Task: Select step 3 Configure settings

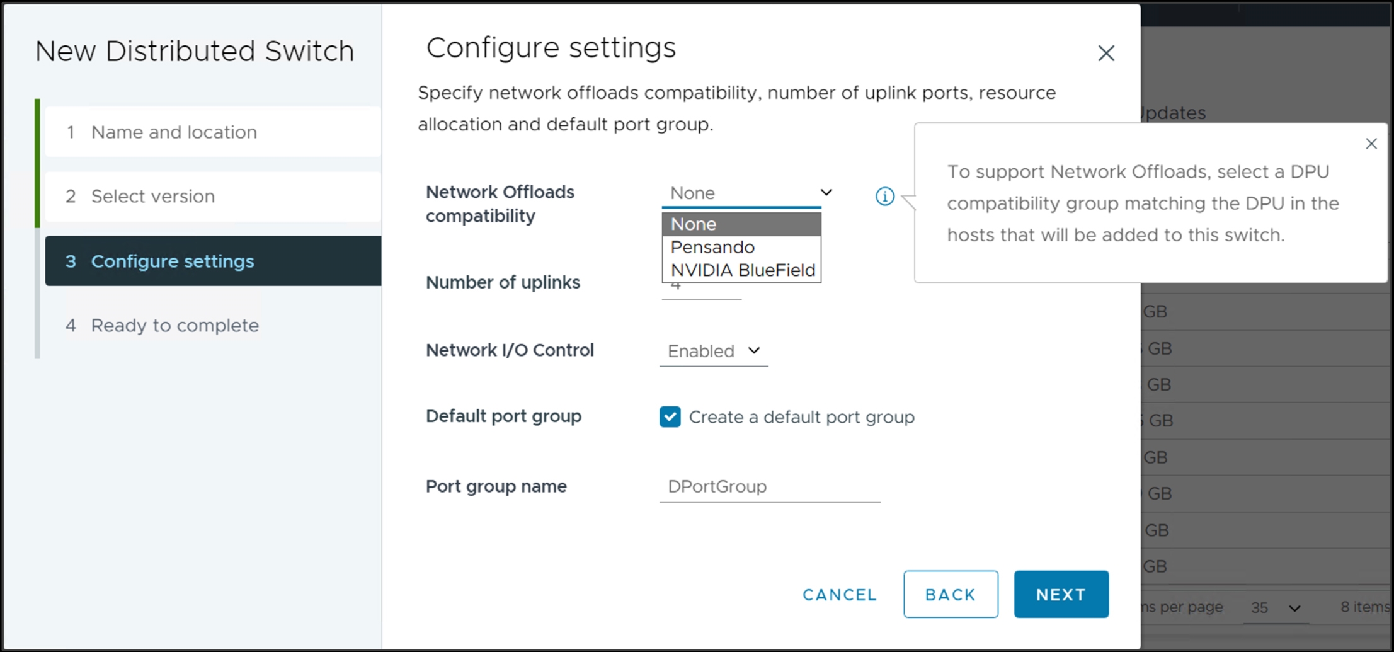Action: click(x=213, y=261)
